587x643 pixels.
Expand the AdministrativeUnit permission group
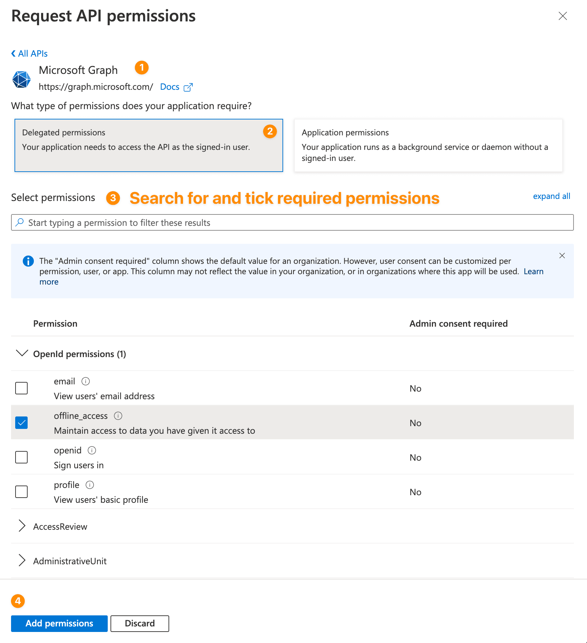pos(22,560)
